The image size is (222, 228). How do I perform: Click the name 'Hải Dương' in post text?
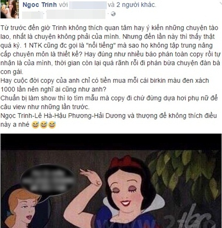coord(110,116)
